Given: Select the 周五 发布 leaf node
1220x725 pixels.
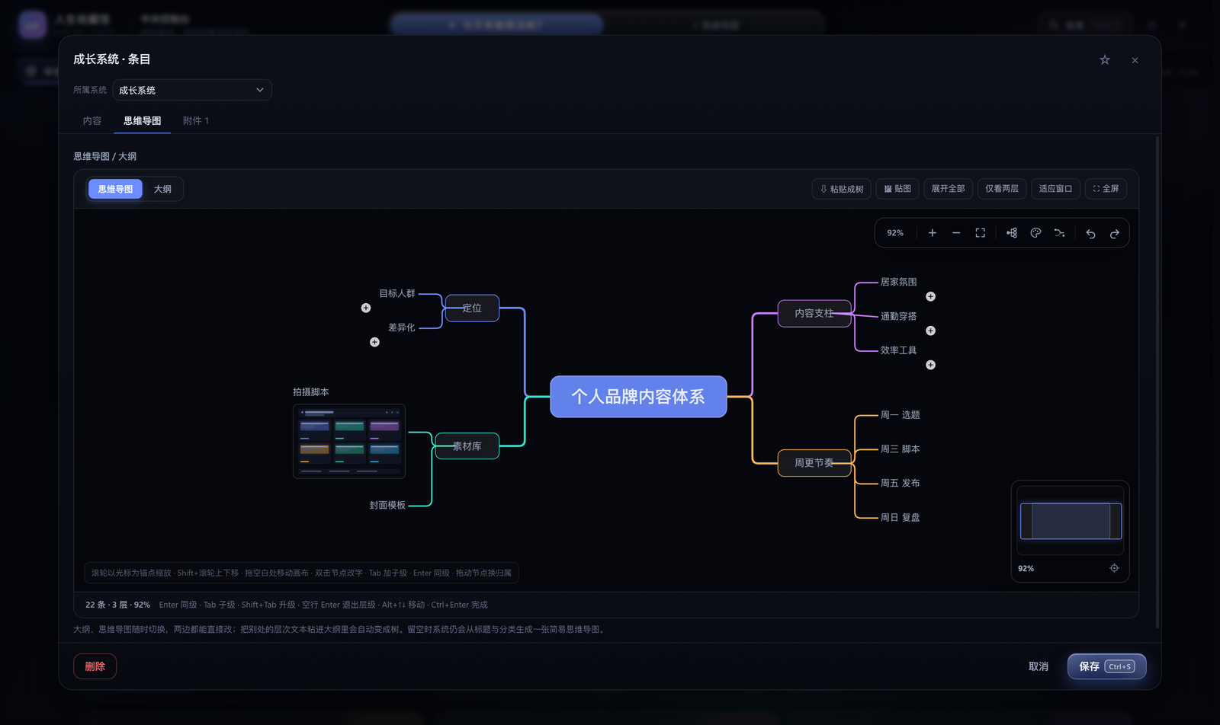Looking at the screenshot, I should click(x=900, y=484).
